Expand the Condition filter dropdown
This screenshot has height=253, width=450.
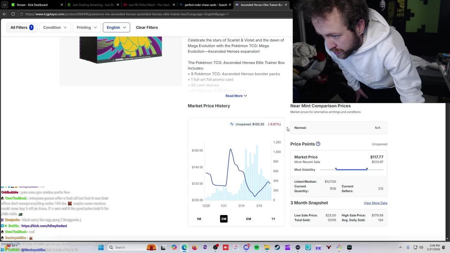pos(54,27)
